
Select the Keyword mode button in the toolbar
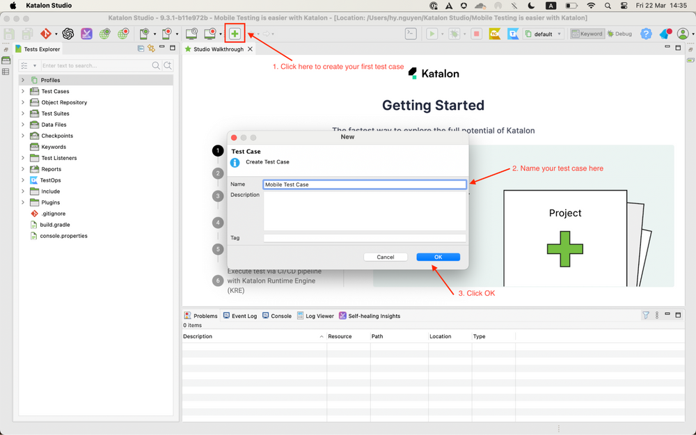[586, 33]
